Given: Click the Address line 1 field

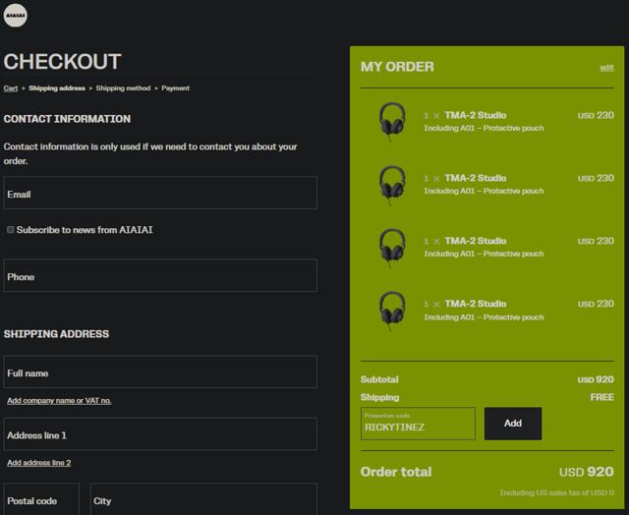Looking at the screenshot, I should coord(160,434).
